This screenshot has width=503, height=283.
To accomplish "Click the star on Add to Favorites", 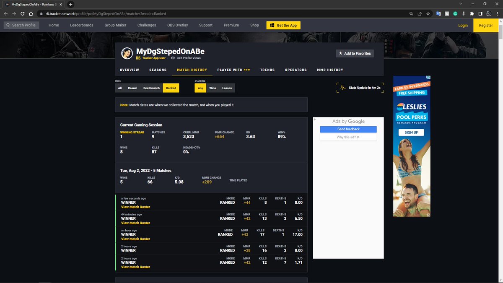I will coord(340,53).
